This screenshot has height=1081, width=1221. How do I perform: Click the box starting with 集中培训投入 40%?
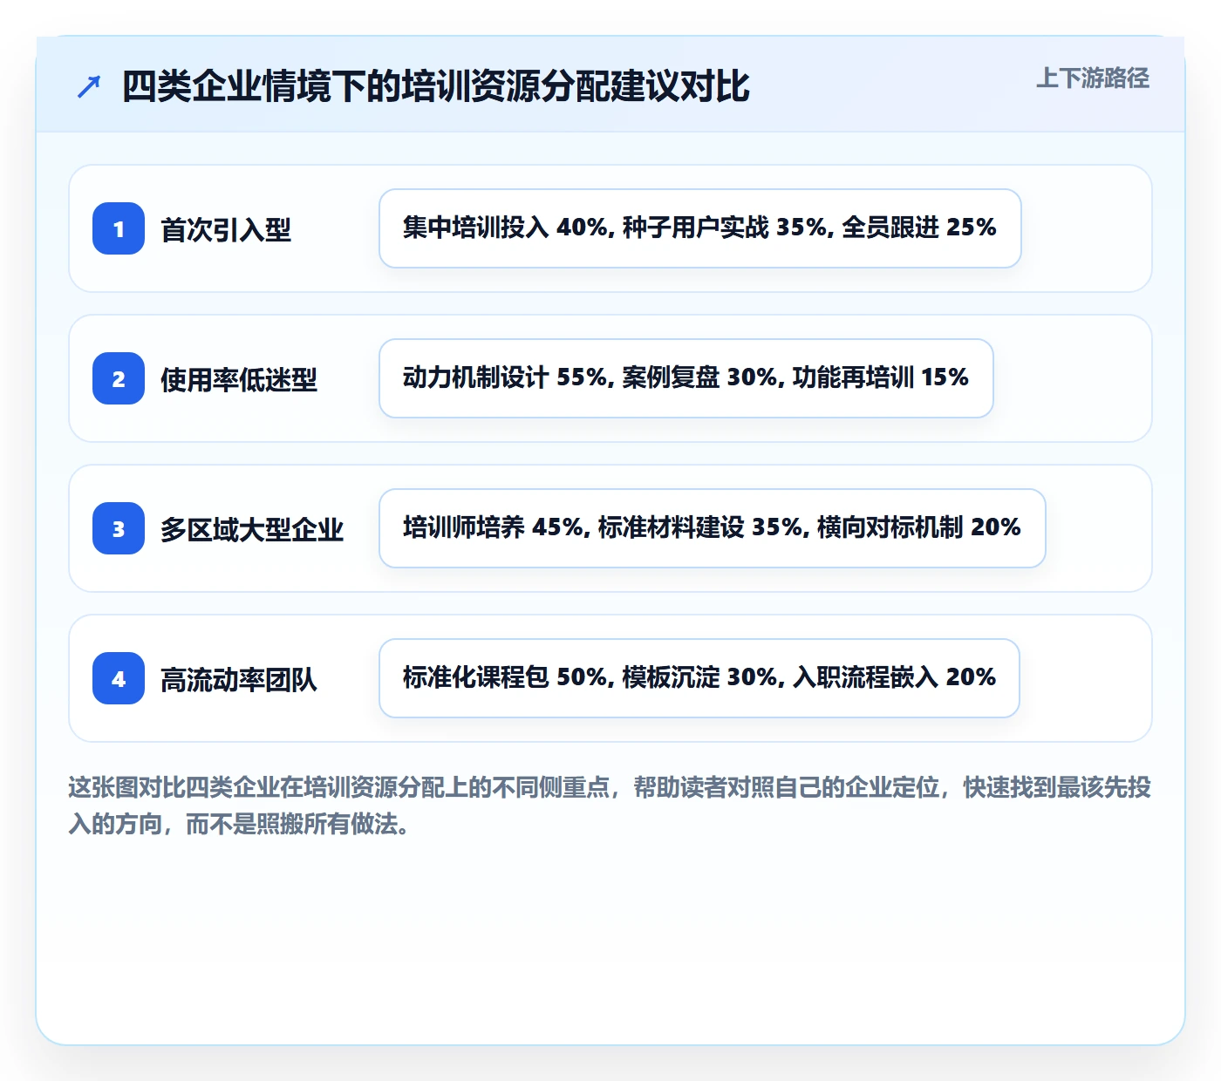pyautogui.click(x=700, y=228)
